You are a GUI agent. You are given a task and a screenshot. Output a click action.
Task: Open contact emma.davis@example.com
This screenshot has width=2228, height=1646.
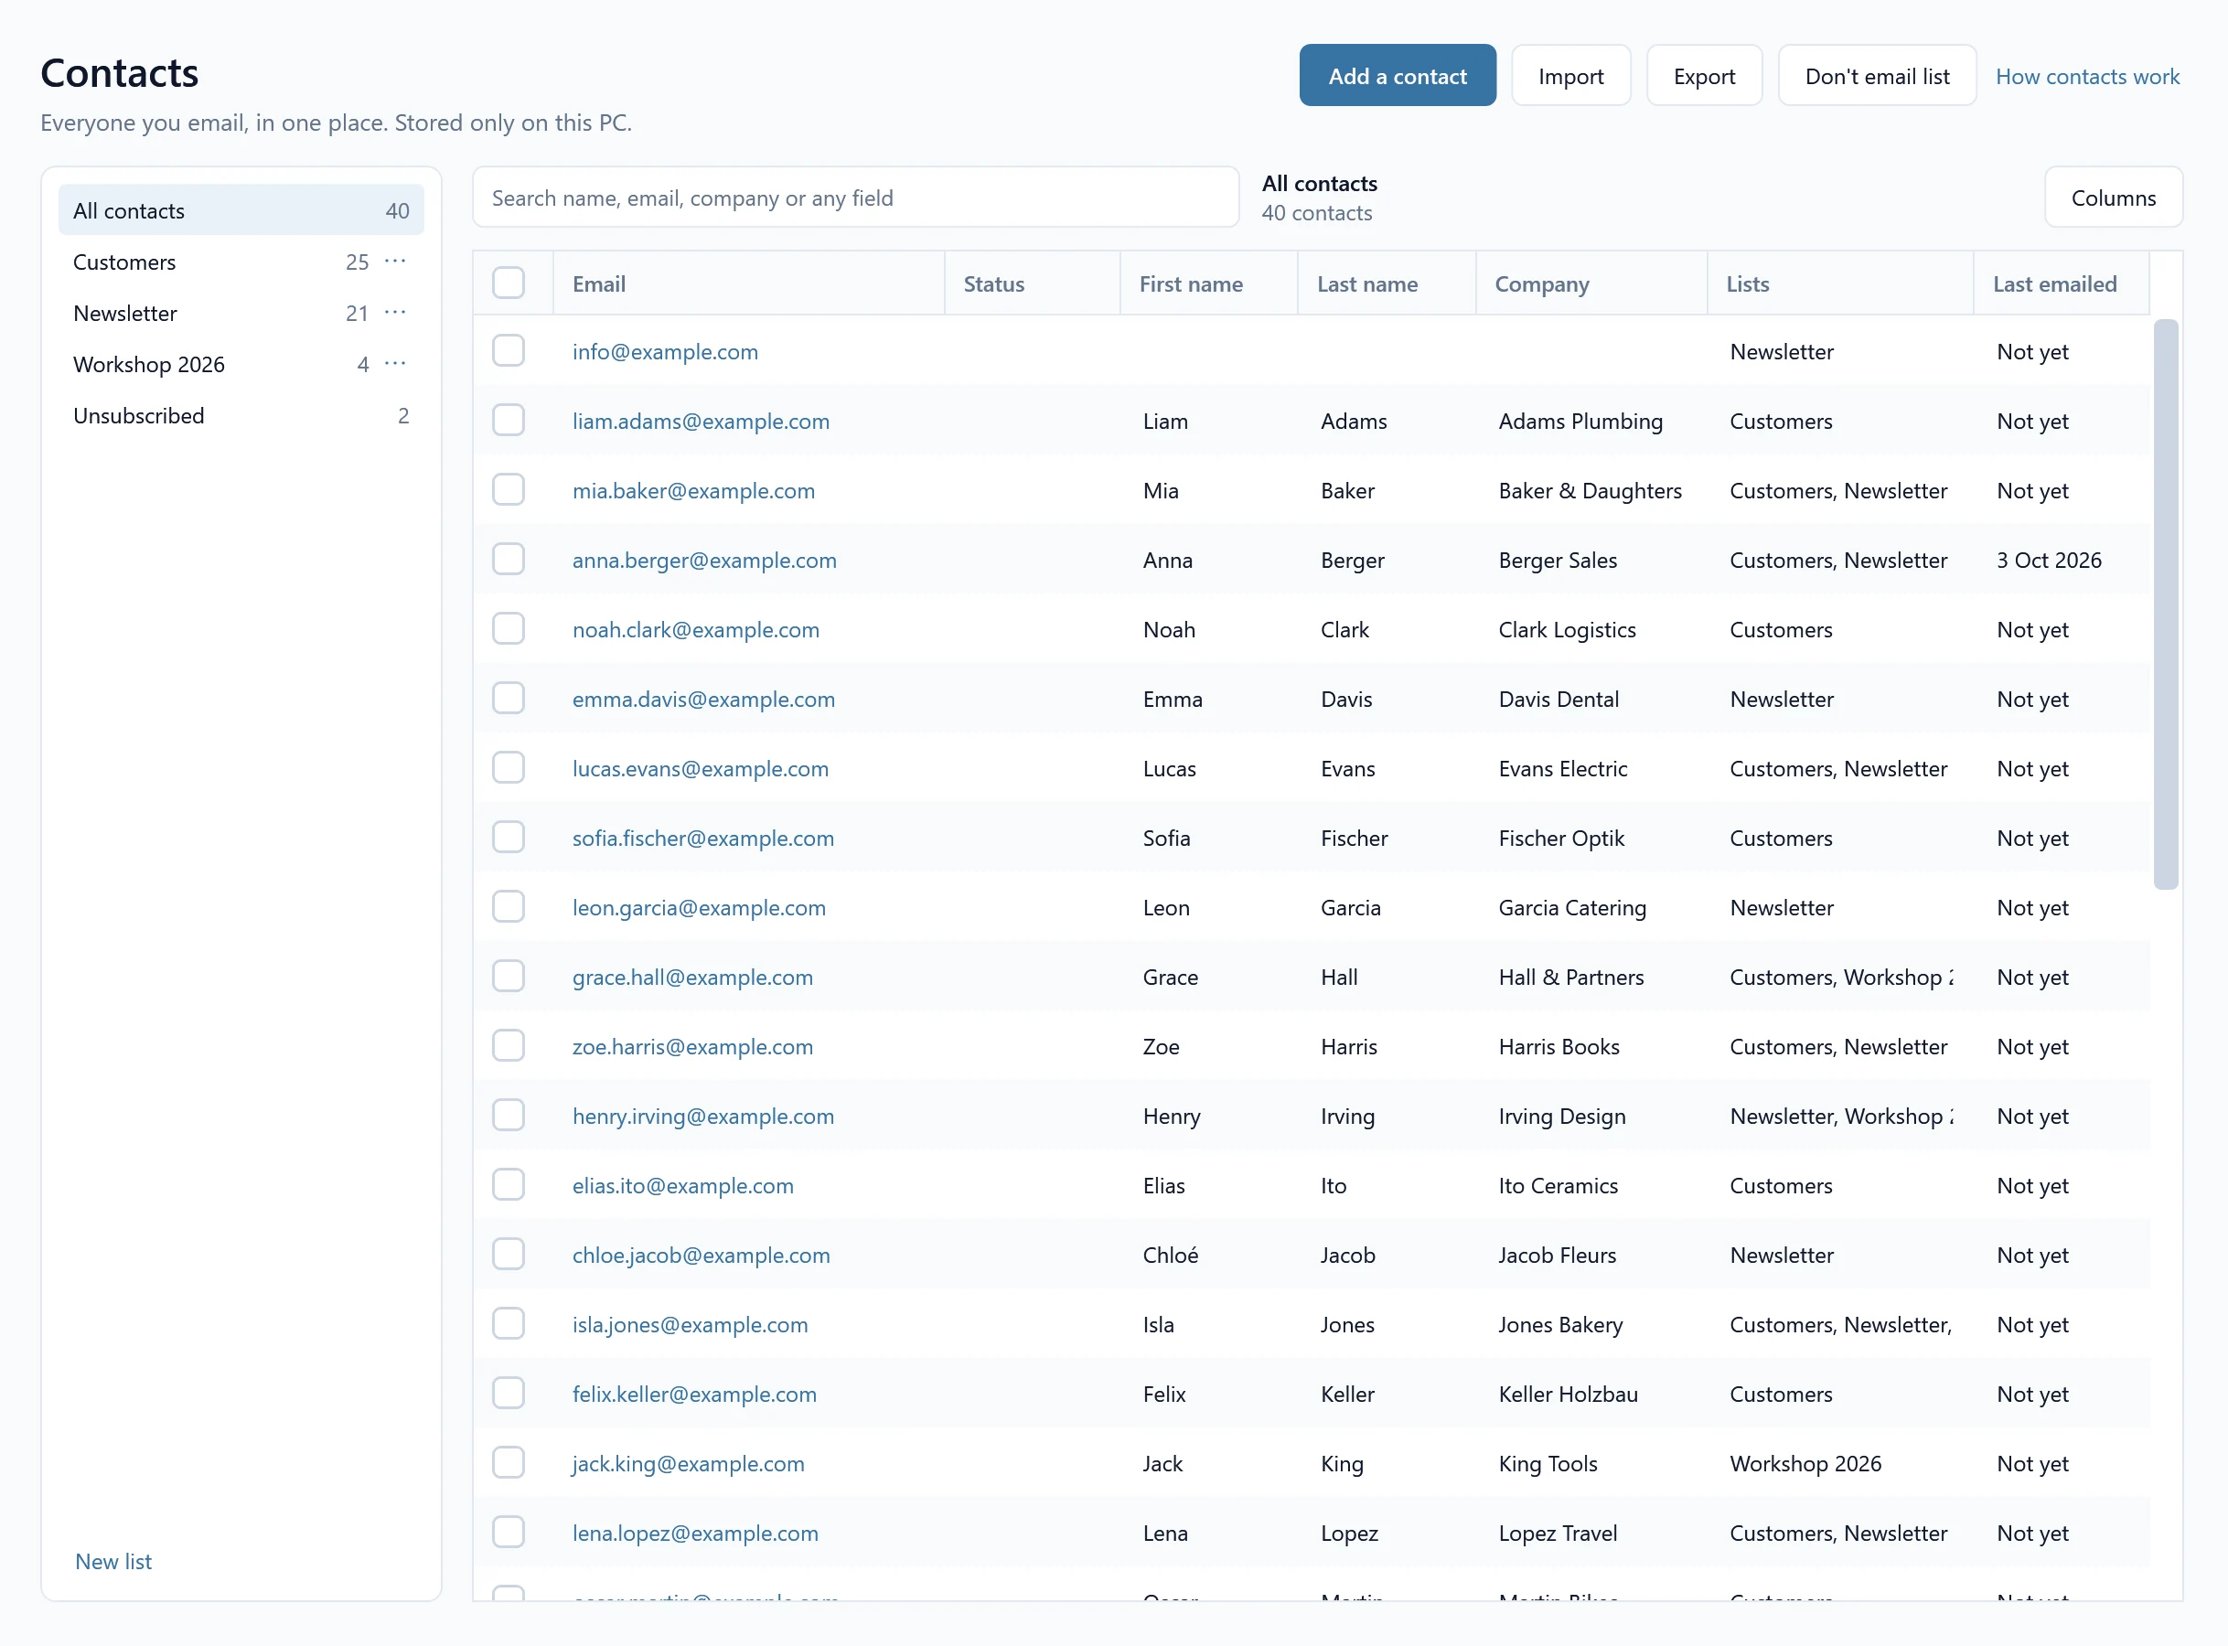click(703, 700)
